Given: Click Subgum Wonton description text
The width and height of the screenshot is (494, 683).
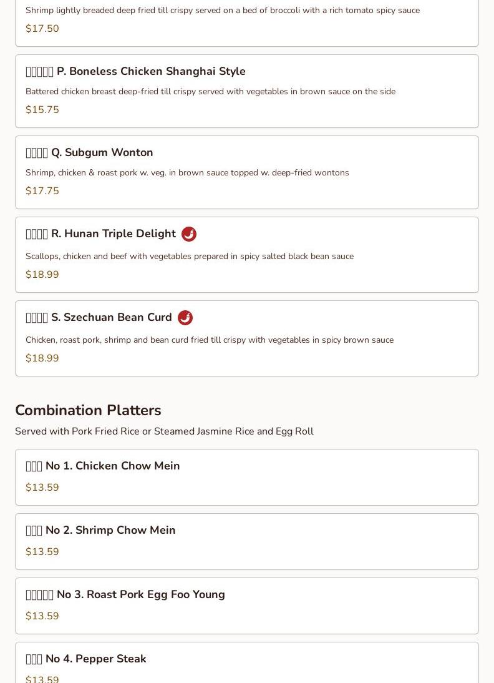Looking at the screenshot, I should tap(187, 173).
